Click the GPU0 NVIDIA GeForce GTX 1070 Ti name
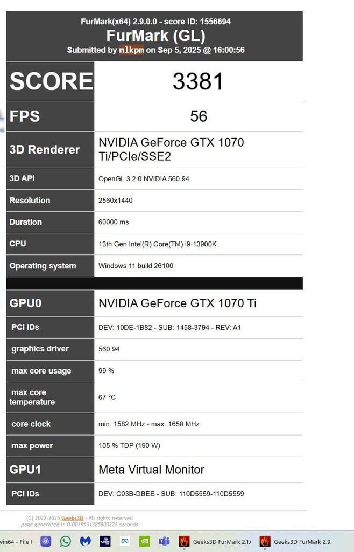 178,303
